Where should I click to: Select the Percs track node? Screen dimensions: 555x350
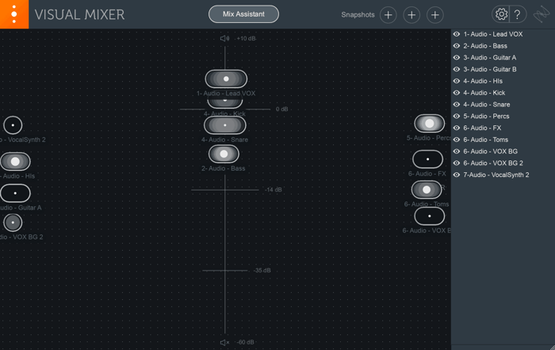tap(430, 123)
